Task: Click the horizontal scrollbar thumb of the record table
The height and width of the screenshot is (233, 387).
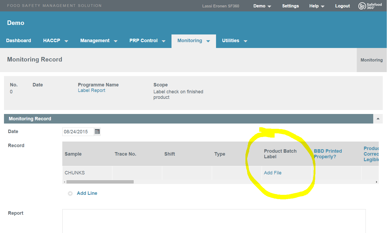Action: 100,182
